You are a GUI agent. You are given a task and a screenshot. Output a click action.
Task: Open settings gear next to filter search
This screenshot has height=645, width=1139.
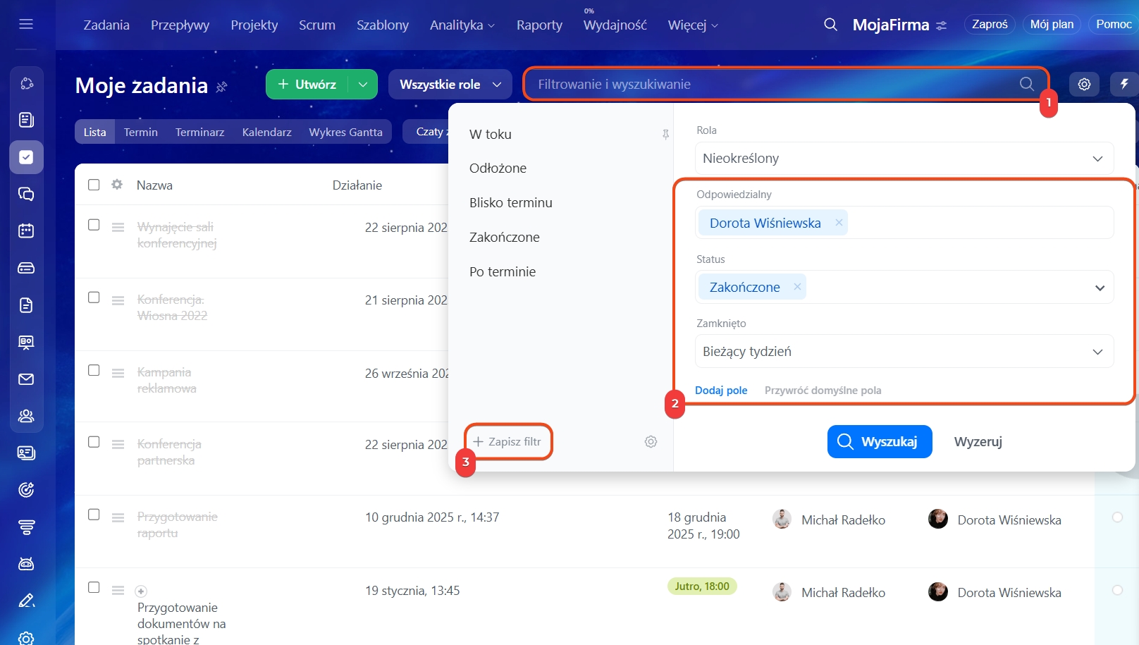tap(1084, 85)
